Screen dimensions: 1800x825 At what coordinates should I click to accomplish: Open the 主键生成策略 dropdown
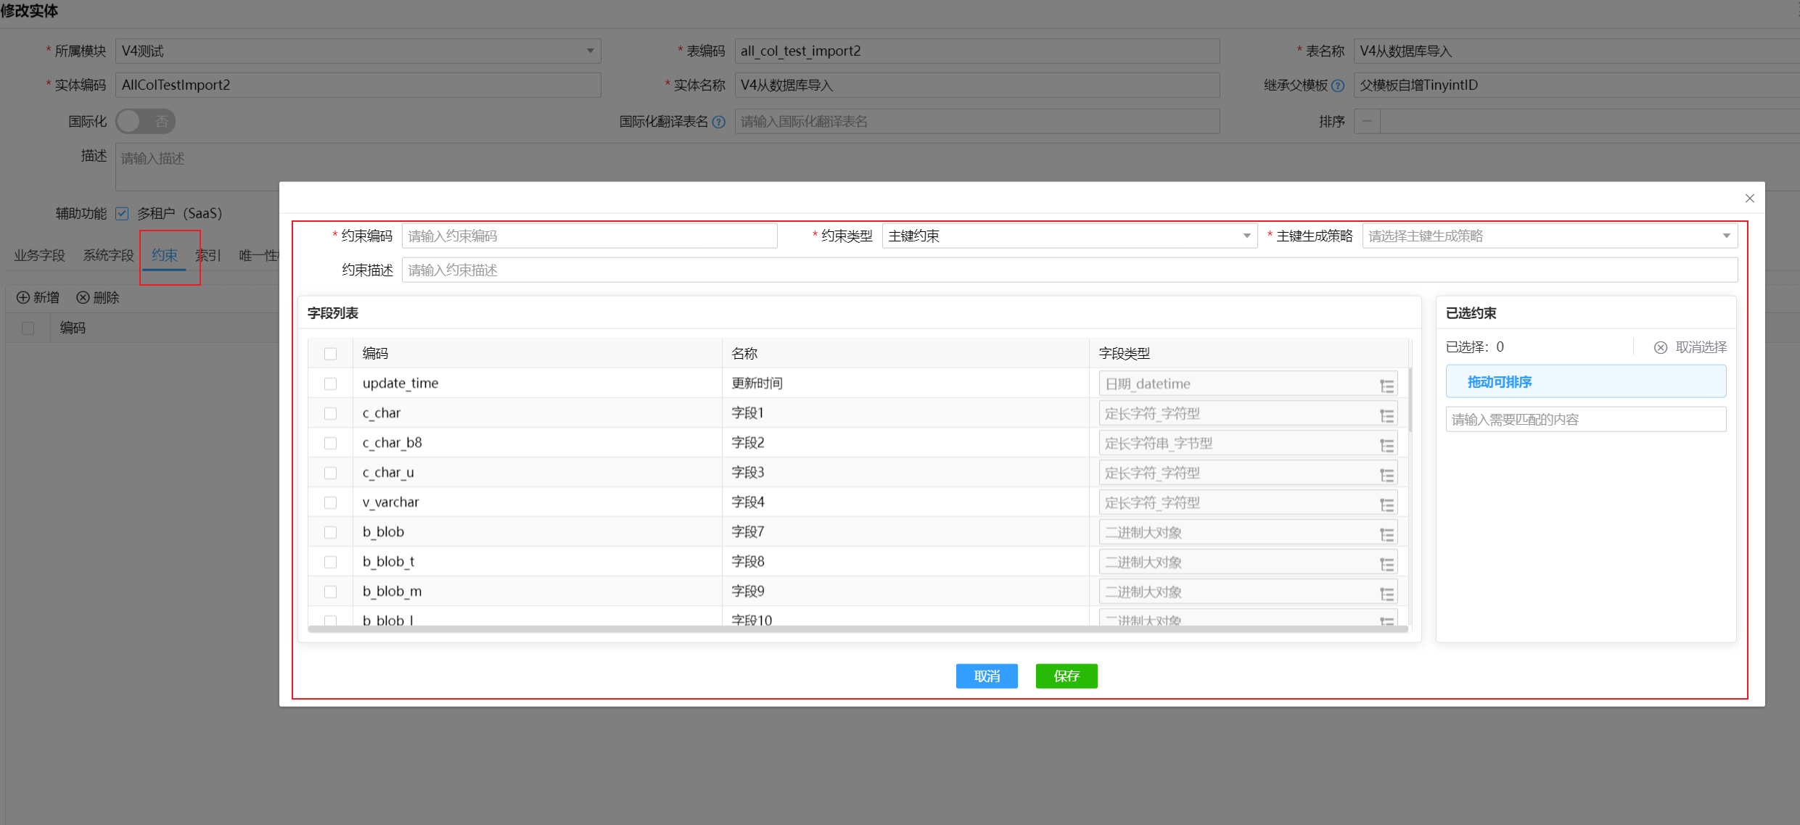tap(1550, 236)
